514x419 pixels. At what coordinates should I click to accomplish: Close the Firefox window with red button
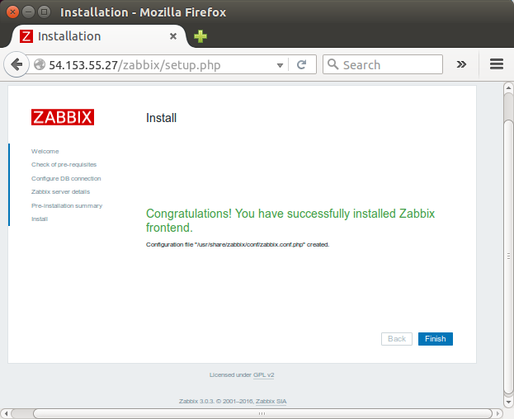12,12
